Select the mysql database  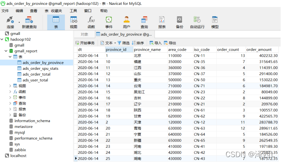click(x=19, y=132)
